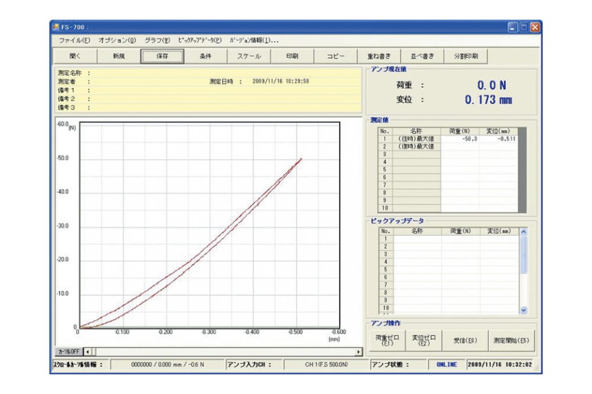
Task: Click the スケール toolbar button
Action: pos(249,56)
